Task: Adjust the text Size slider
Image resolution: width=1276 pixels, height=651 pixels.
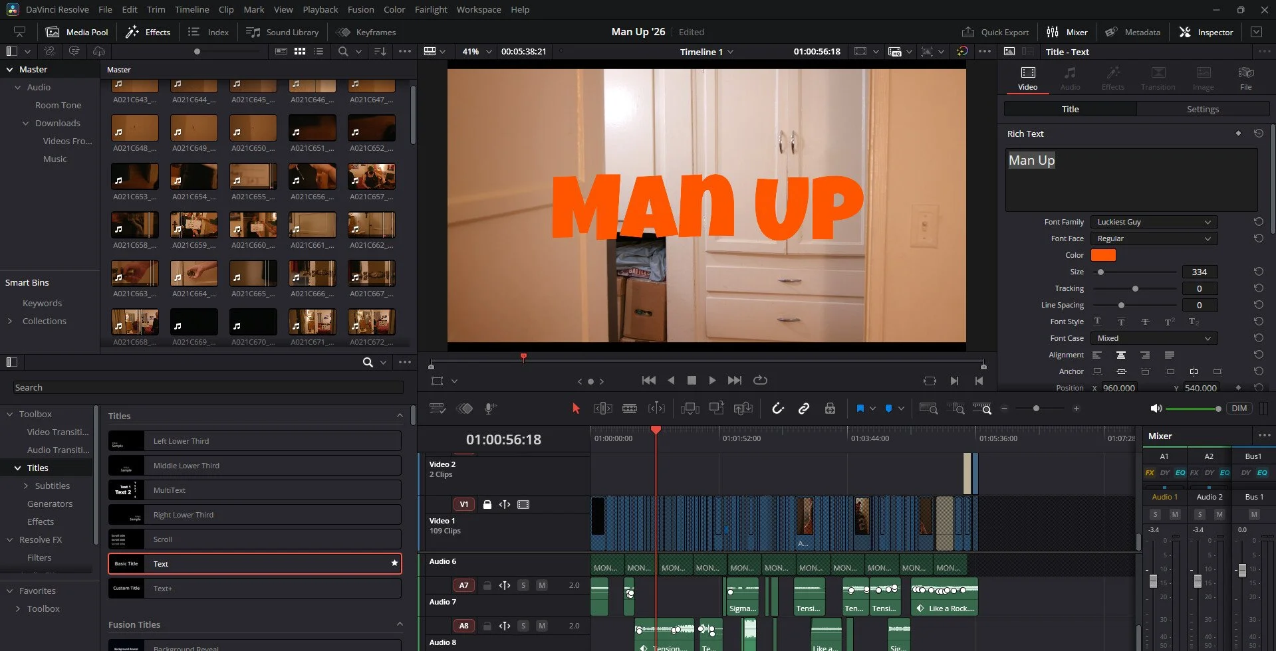Action: (x=1134, y=272)
